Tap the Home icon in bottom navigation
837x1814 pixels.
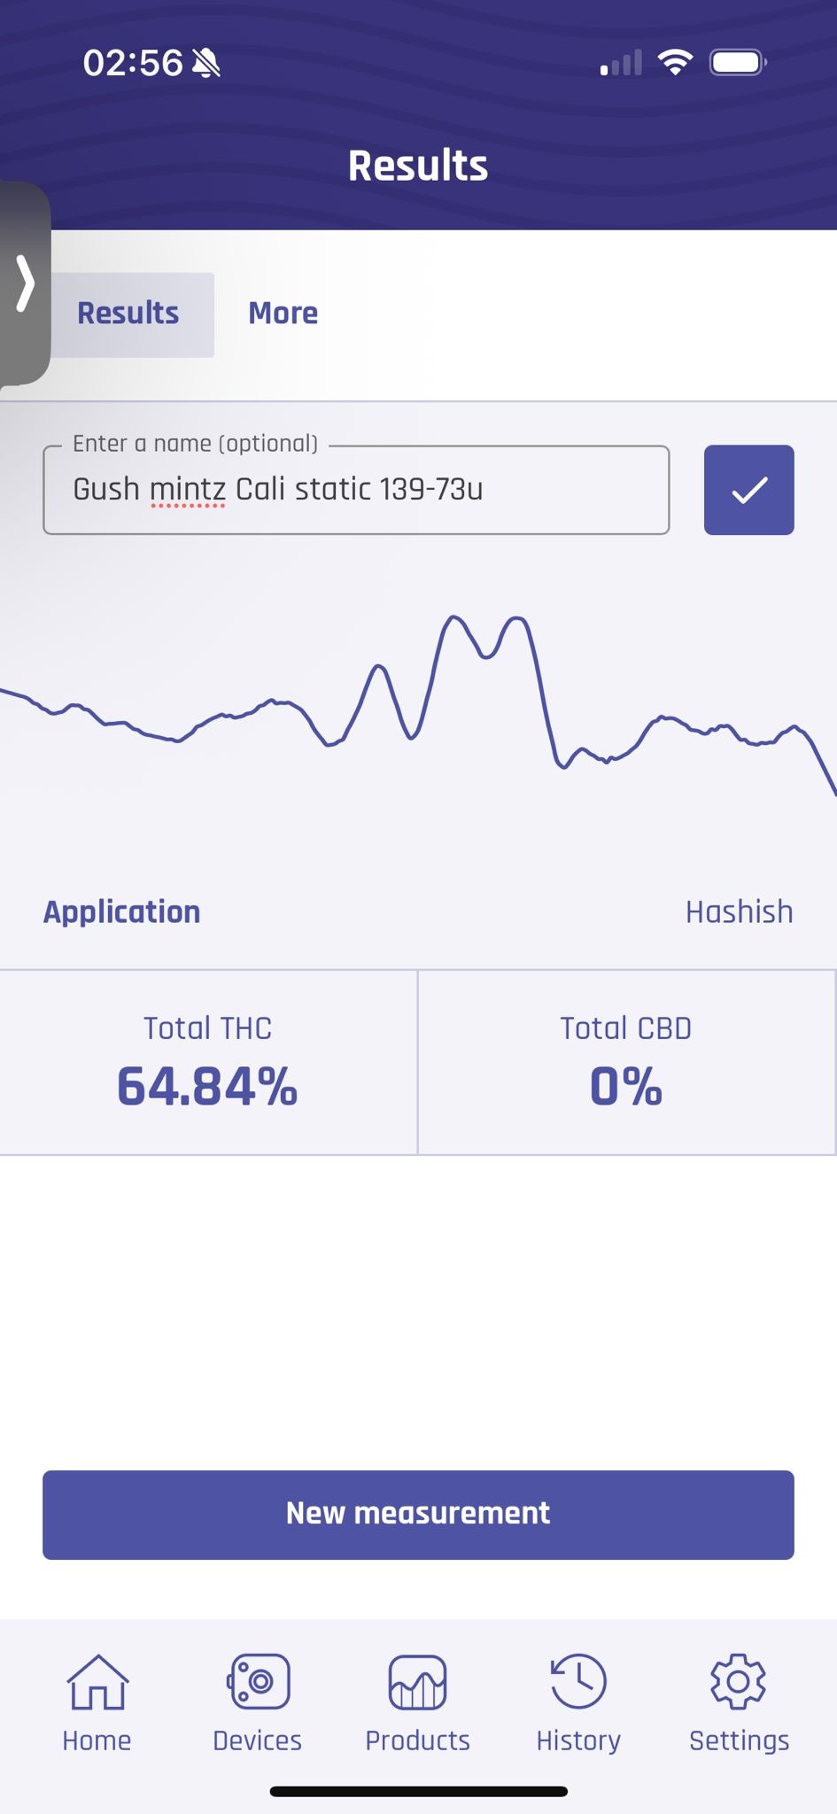[x=97, y=1682]
